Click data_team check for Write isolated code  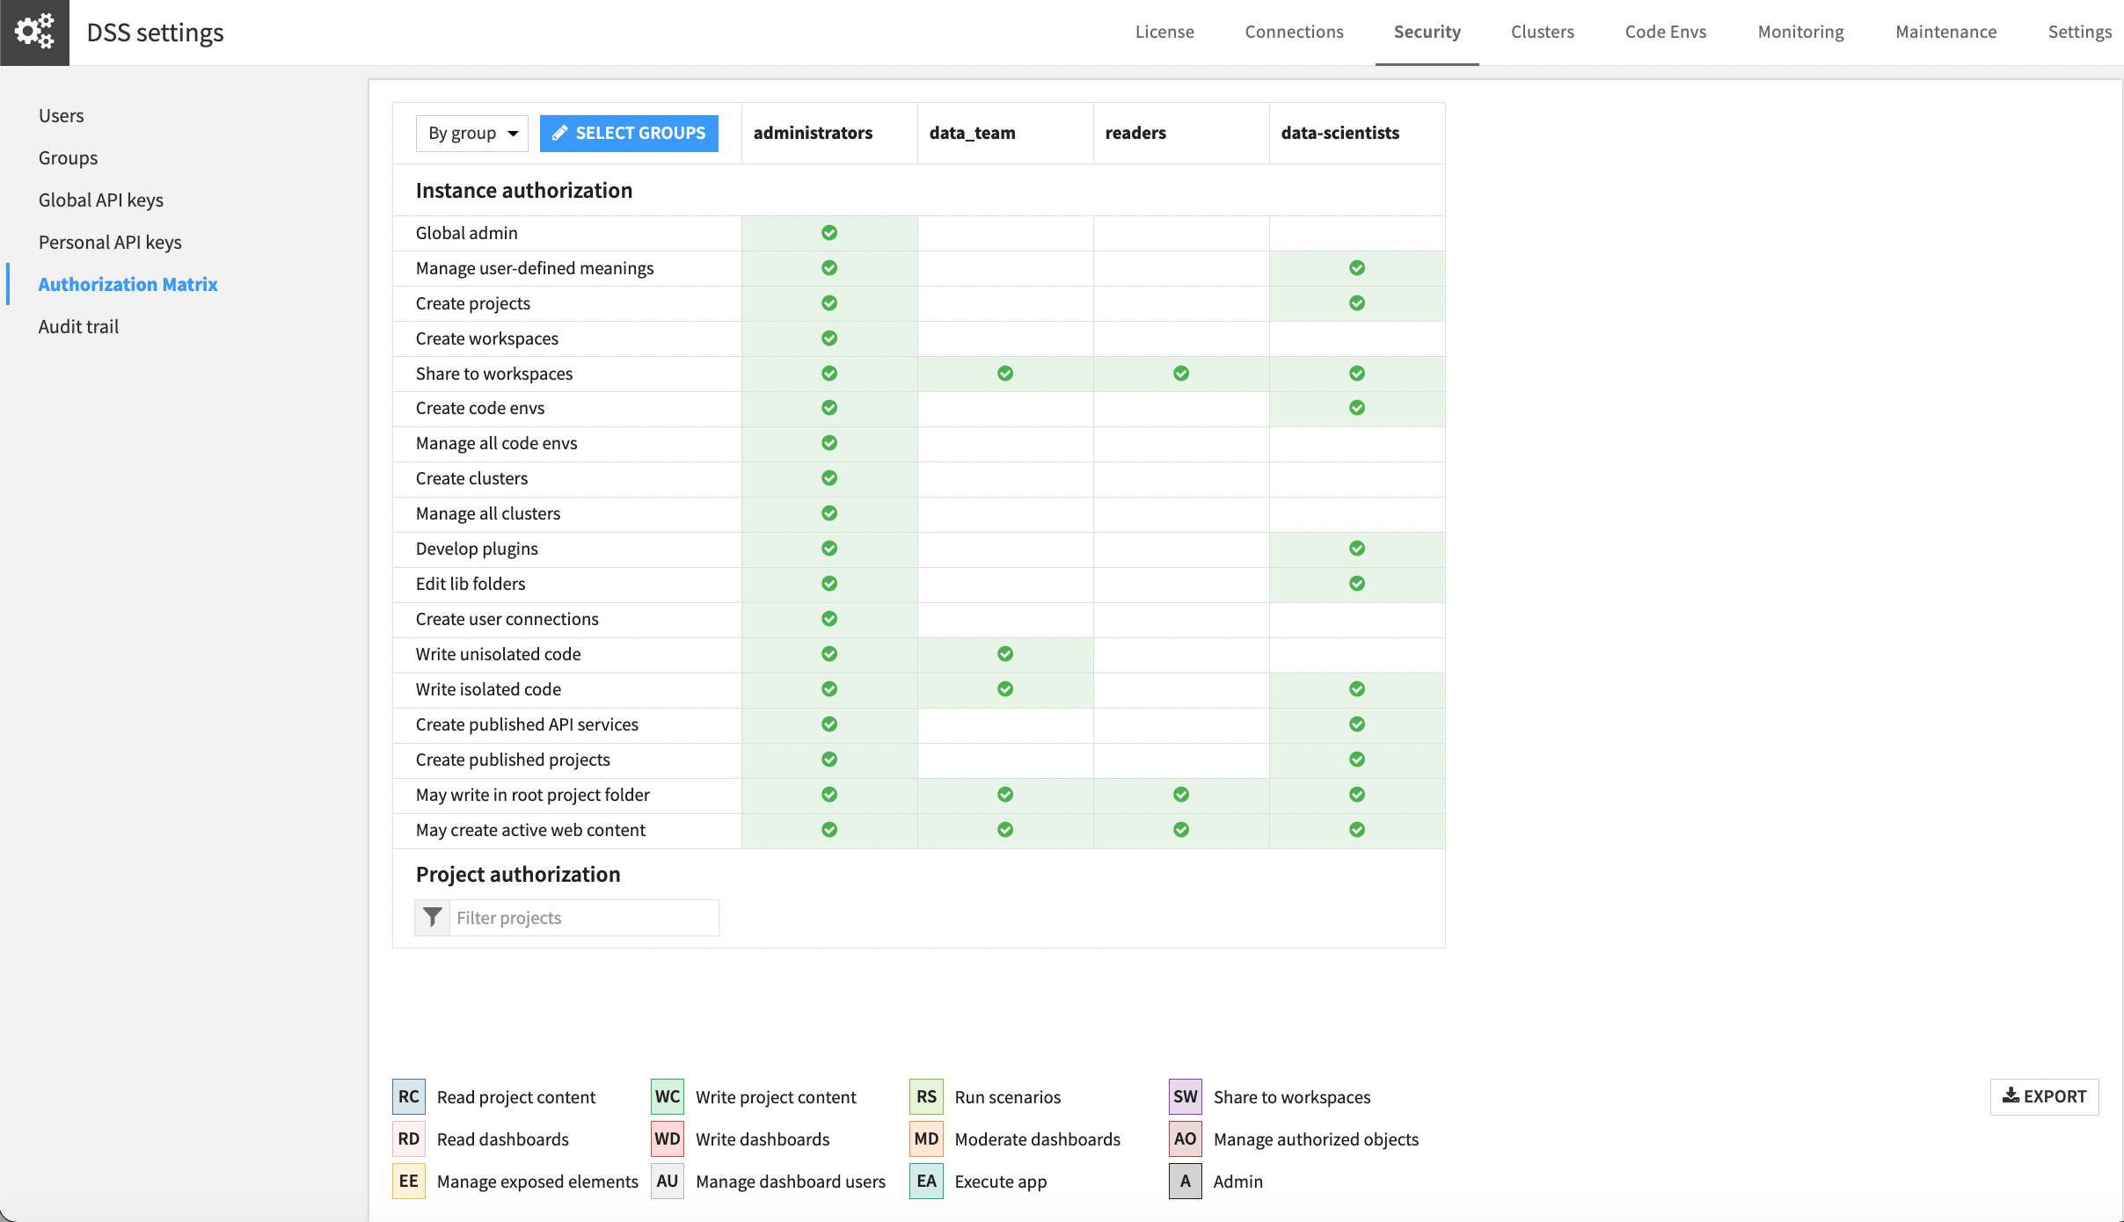tap(1005, 689)
